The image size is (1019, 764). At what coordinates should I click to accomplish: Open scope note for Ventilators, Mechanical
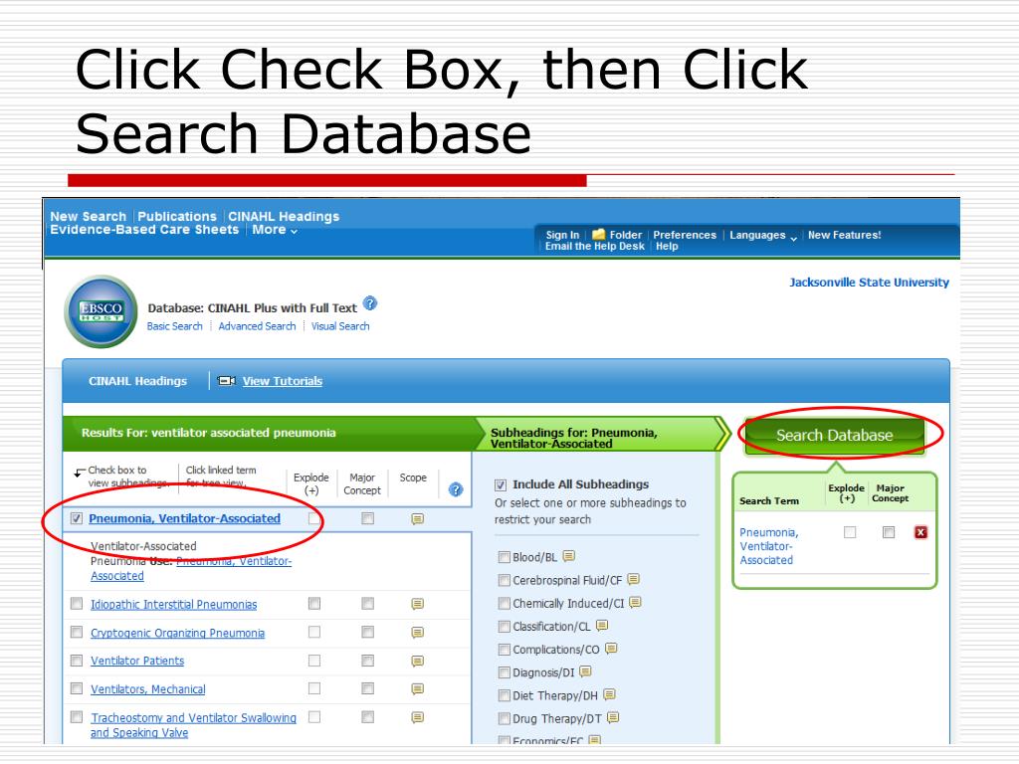[x=417, y=689]
